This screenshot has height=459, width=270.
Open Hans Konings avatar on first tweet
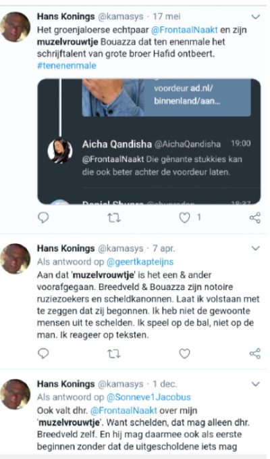[16, 27]
